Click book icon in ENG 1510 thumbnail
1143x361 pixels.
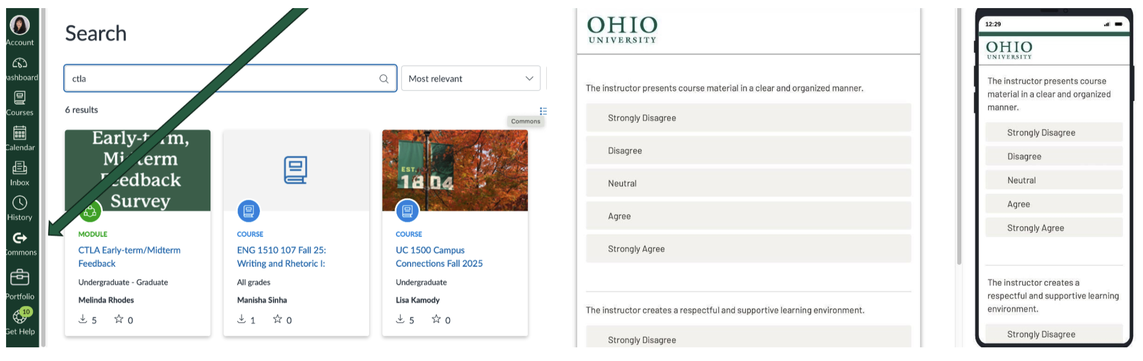pos(295,170)
